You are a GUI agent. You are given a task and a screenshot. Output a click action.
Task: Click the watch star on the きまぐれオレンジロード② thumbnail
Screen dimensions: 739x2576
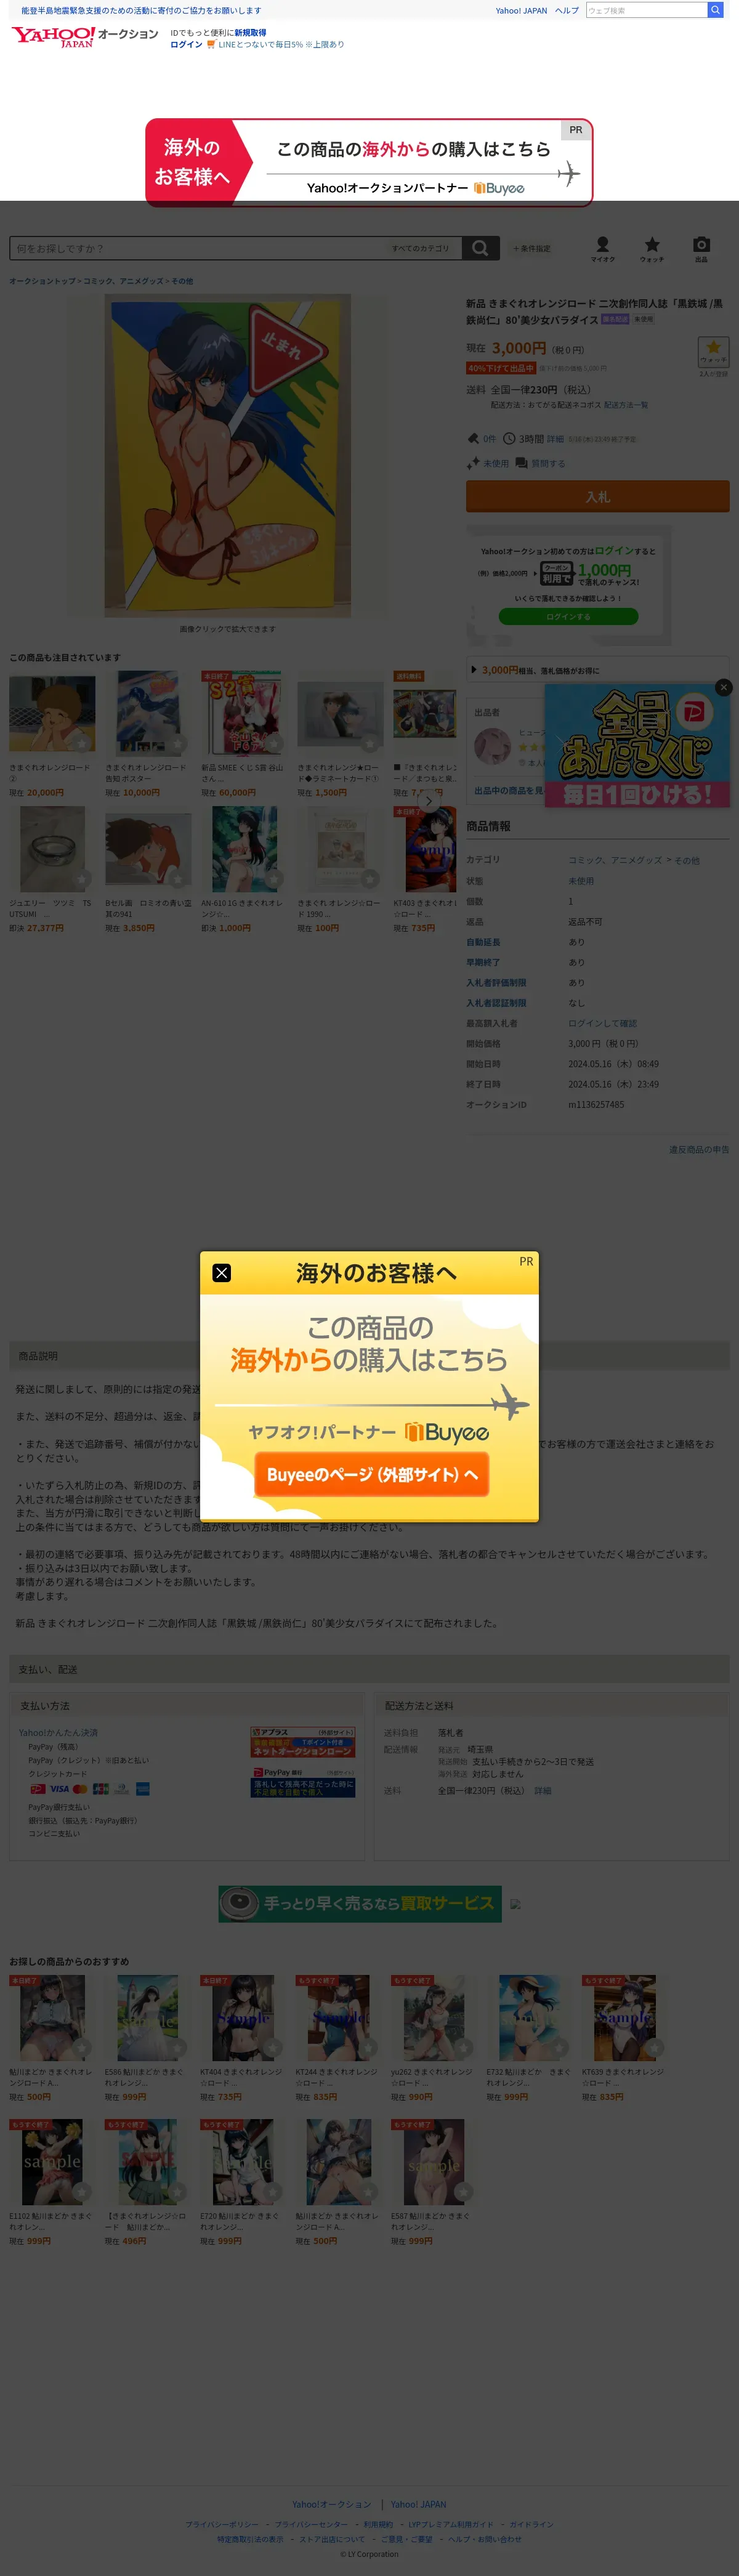click(x=82, y=744)
